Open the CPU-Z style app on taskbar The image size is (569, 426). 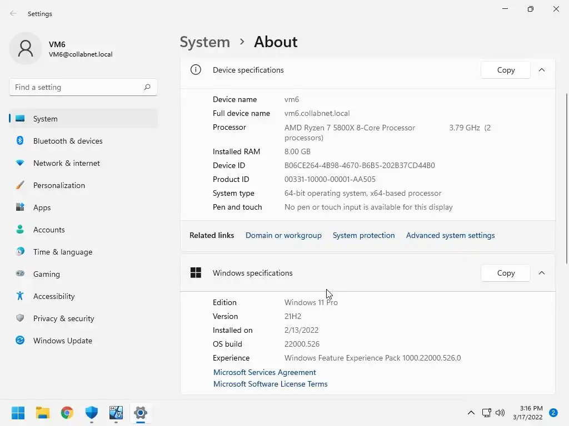tap(116, 413)
